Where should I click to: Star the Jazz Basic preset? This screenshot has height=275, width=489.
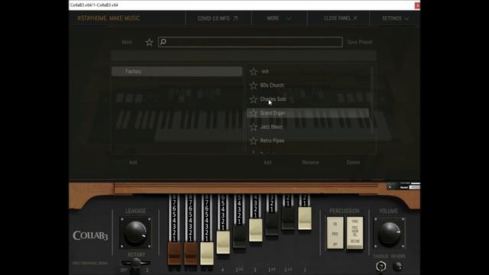click(254, 127)
